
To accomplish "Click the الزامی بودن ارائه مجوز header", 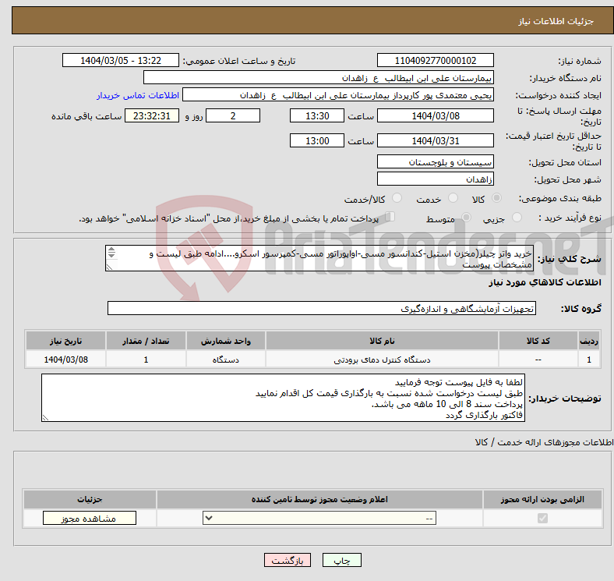I will [542, 499].
